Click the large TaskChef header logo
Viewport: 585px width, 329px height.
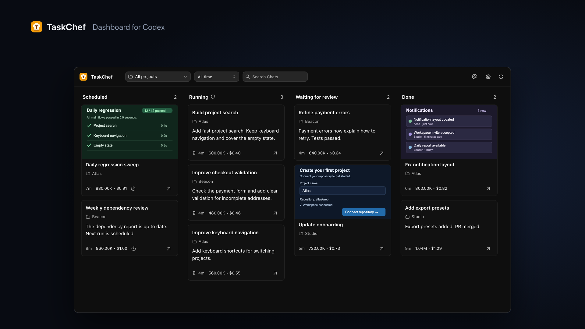(37, 27)
